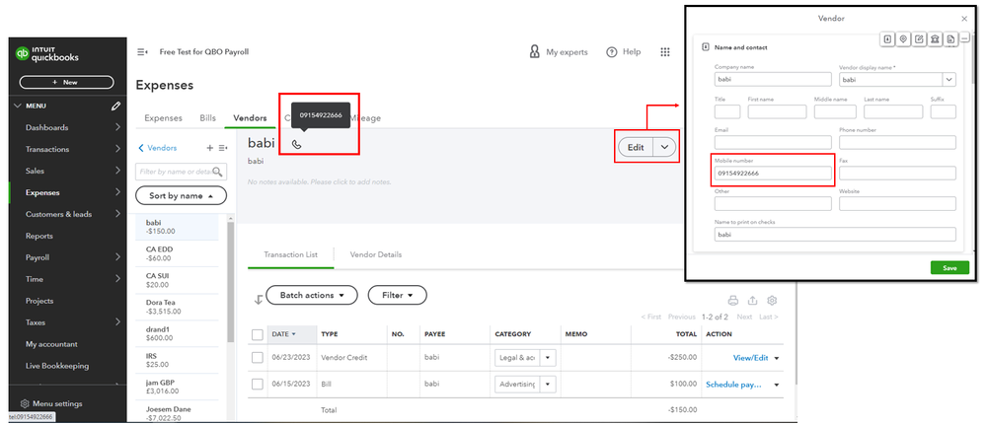Expand the Dashboards menu item
Viewport: 986px width, 425px height.
coord(117,127)
